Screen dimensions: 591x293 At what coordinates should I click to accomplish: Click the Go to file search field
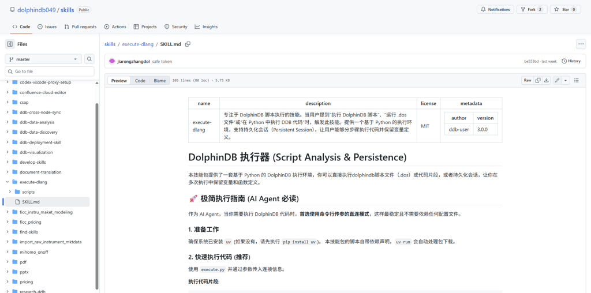pos(50,71)
